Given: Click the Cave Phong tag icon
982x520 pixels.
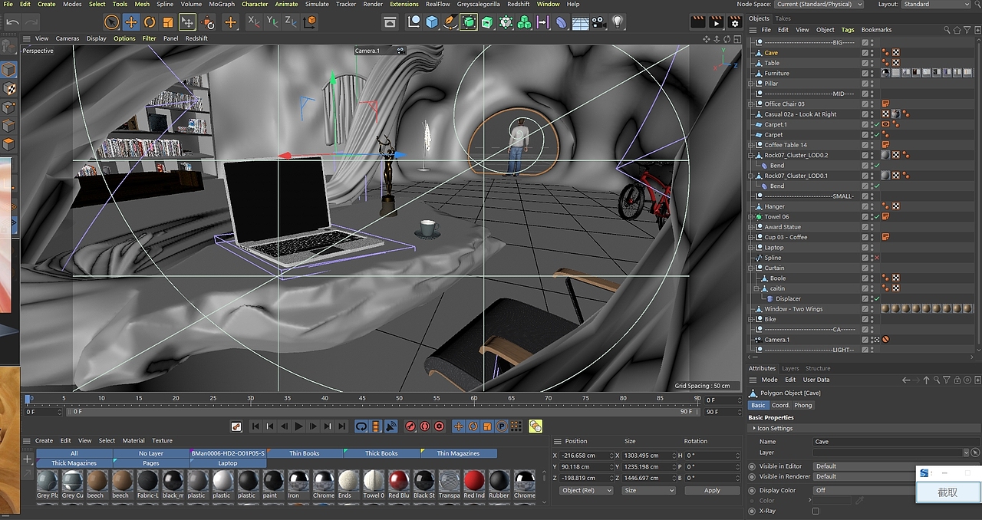Looking at the screenshot, I should (885, 53).
